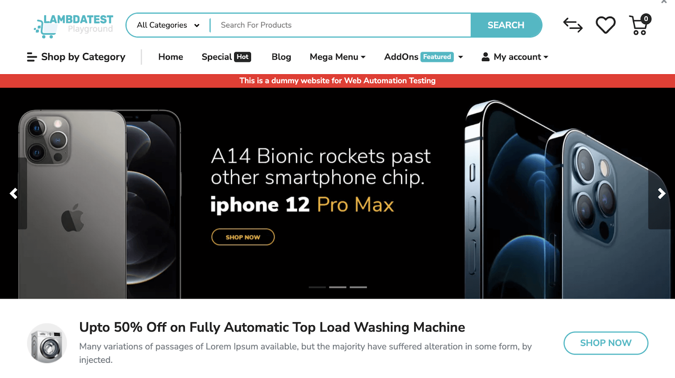Expand the All Categories dropdown

(x=168, y=25)
